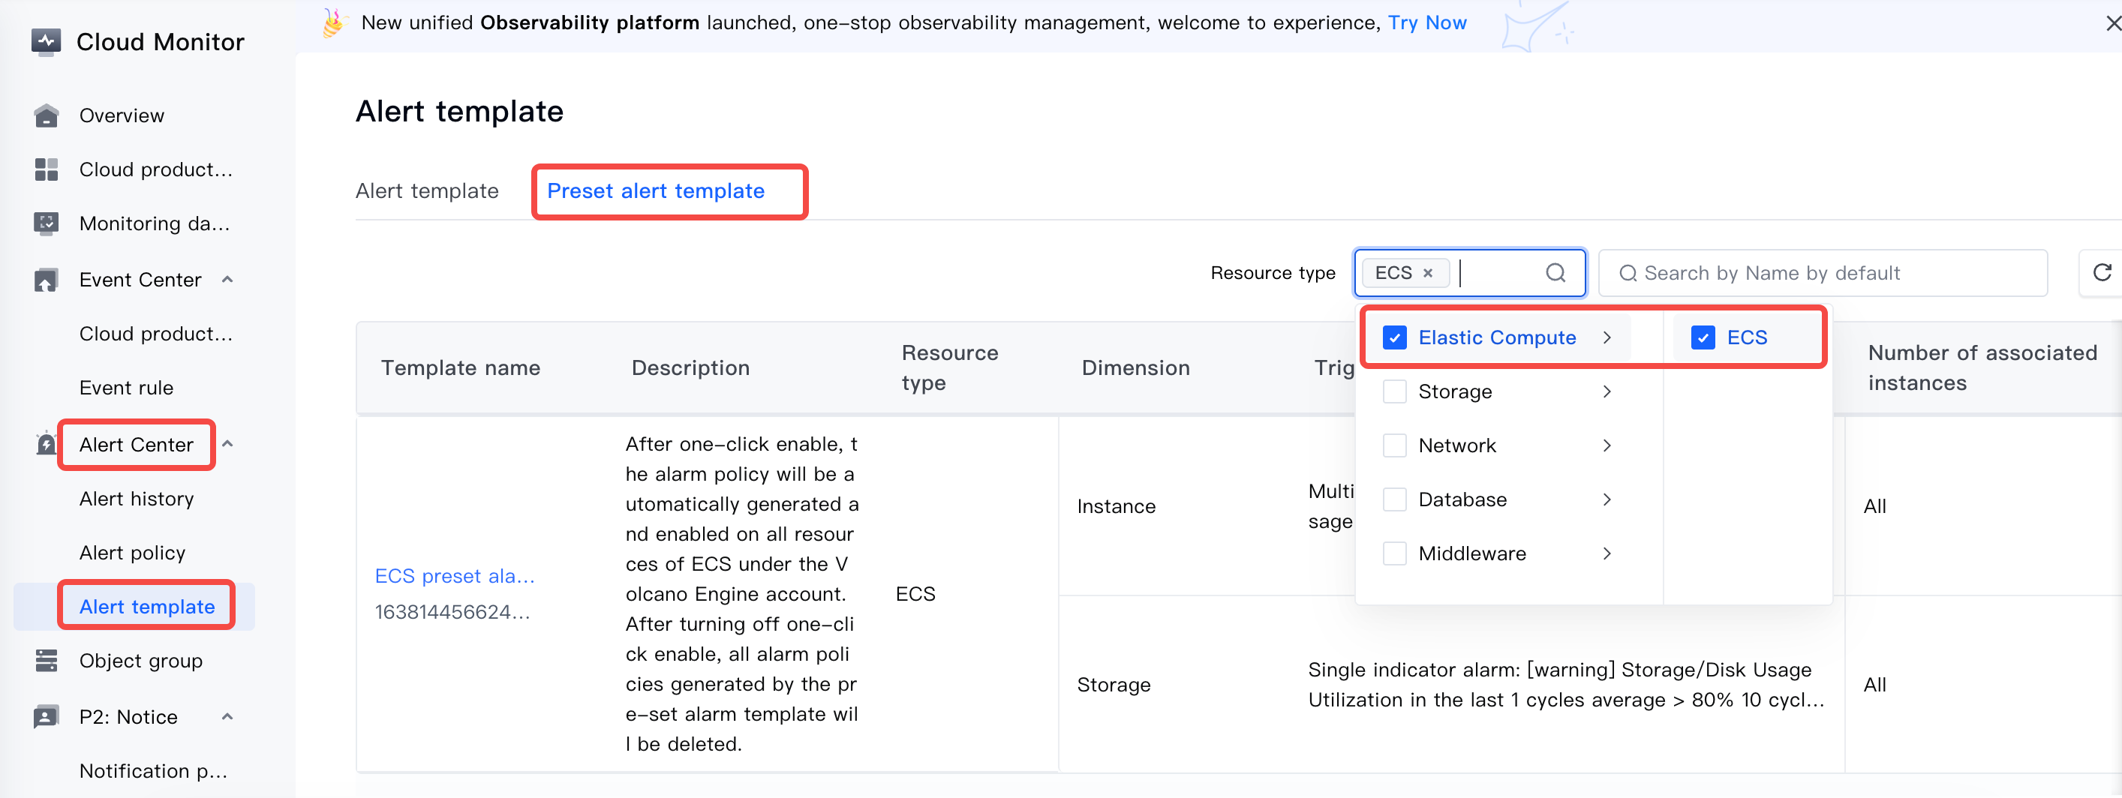
Task: Click the Storage dimension cell
Action: [1114, 685]
